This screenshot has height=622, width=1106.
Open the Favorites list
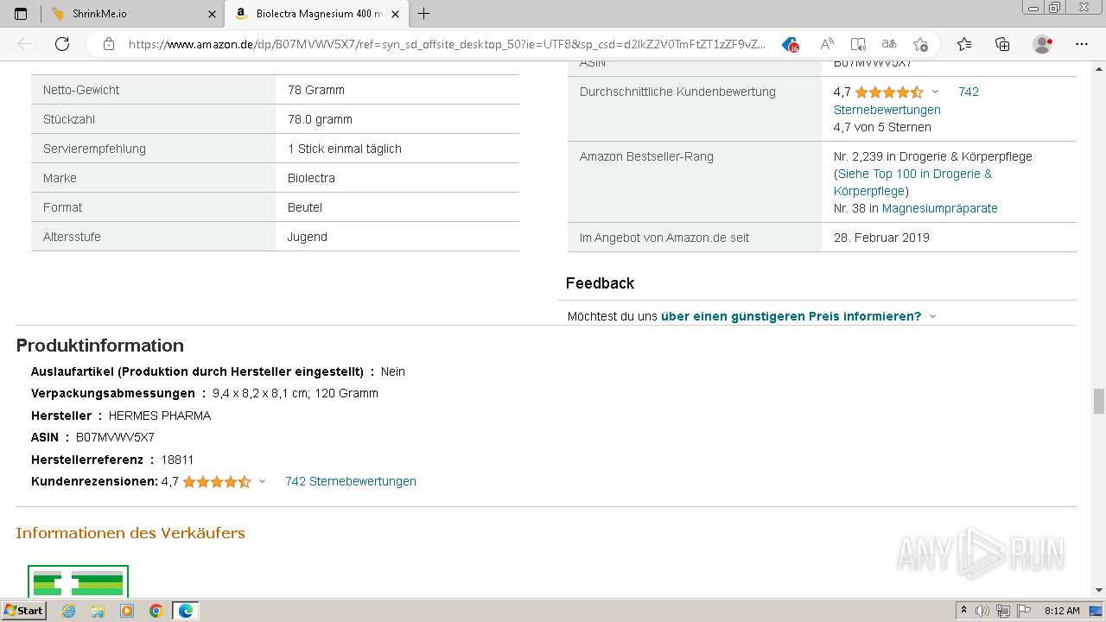click(x=964, y=44)
